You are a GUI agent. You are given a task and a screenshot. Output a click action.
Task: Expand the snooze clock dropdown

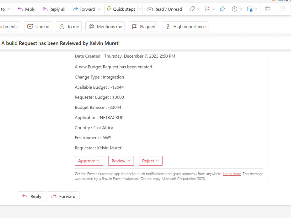pos(241,9)
